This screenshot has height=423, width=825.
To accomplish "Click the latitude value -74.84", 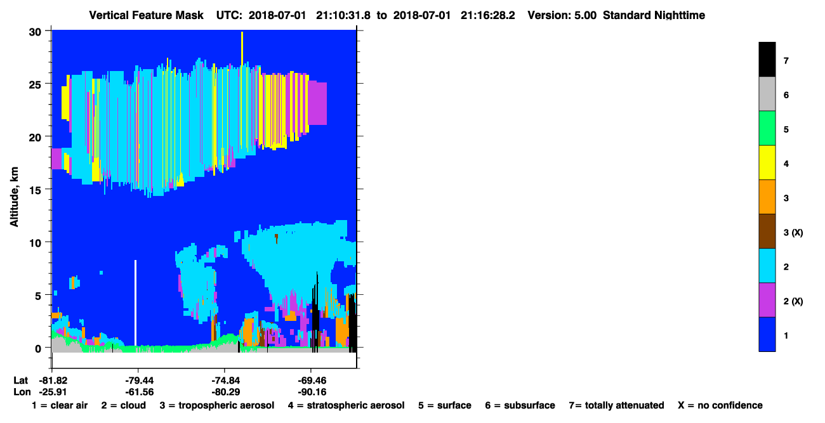I will 225,381.
